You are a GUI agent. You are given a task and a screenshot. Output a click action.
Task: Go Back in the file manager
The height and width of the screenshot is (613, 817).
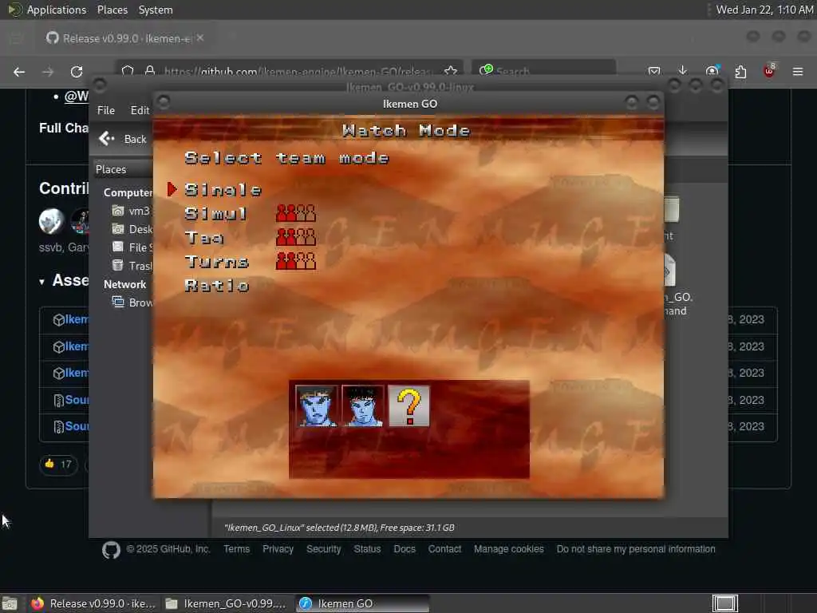click(x=123, y=139)
